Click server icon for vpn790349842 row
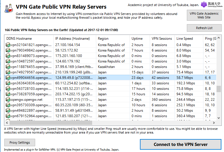This screenshot has height=152, width=224. [x=8, y=50]
